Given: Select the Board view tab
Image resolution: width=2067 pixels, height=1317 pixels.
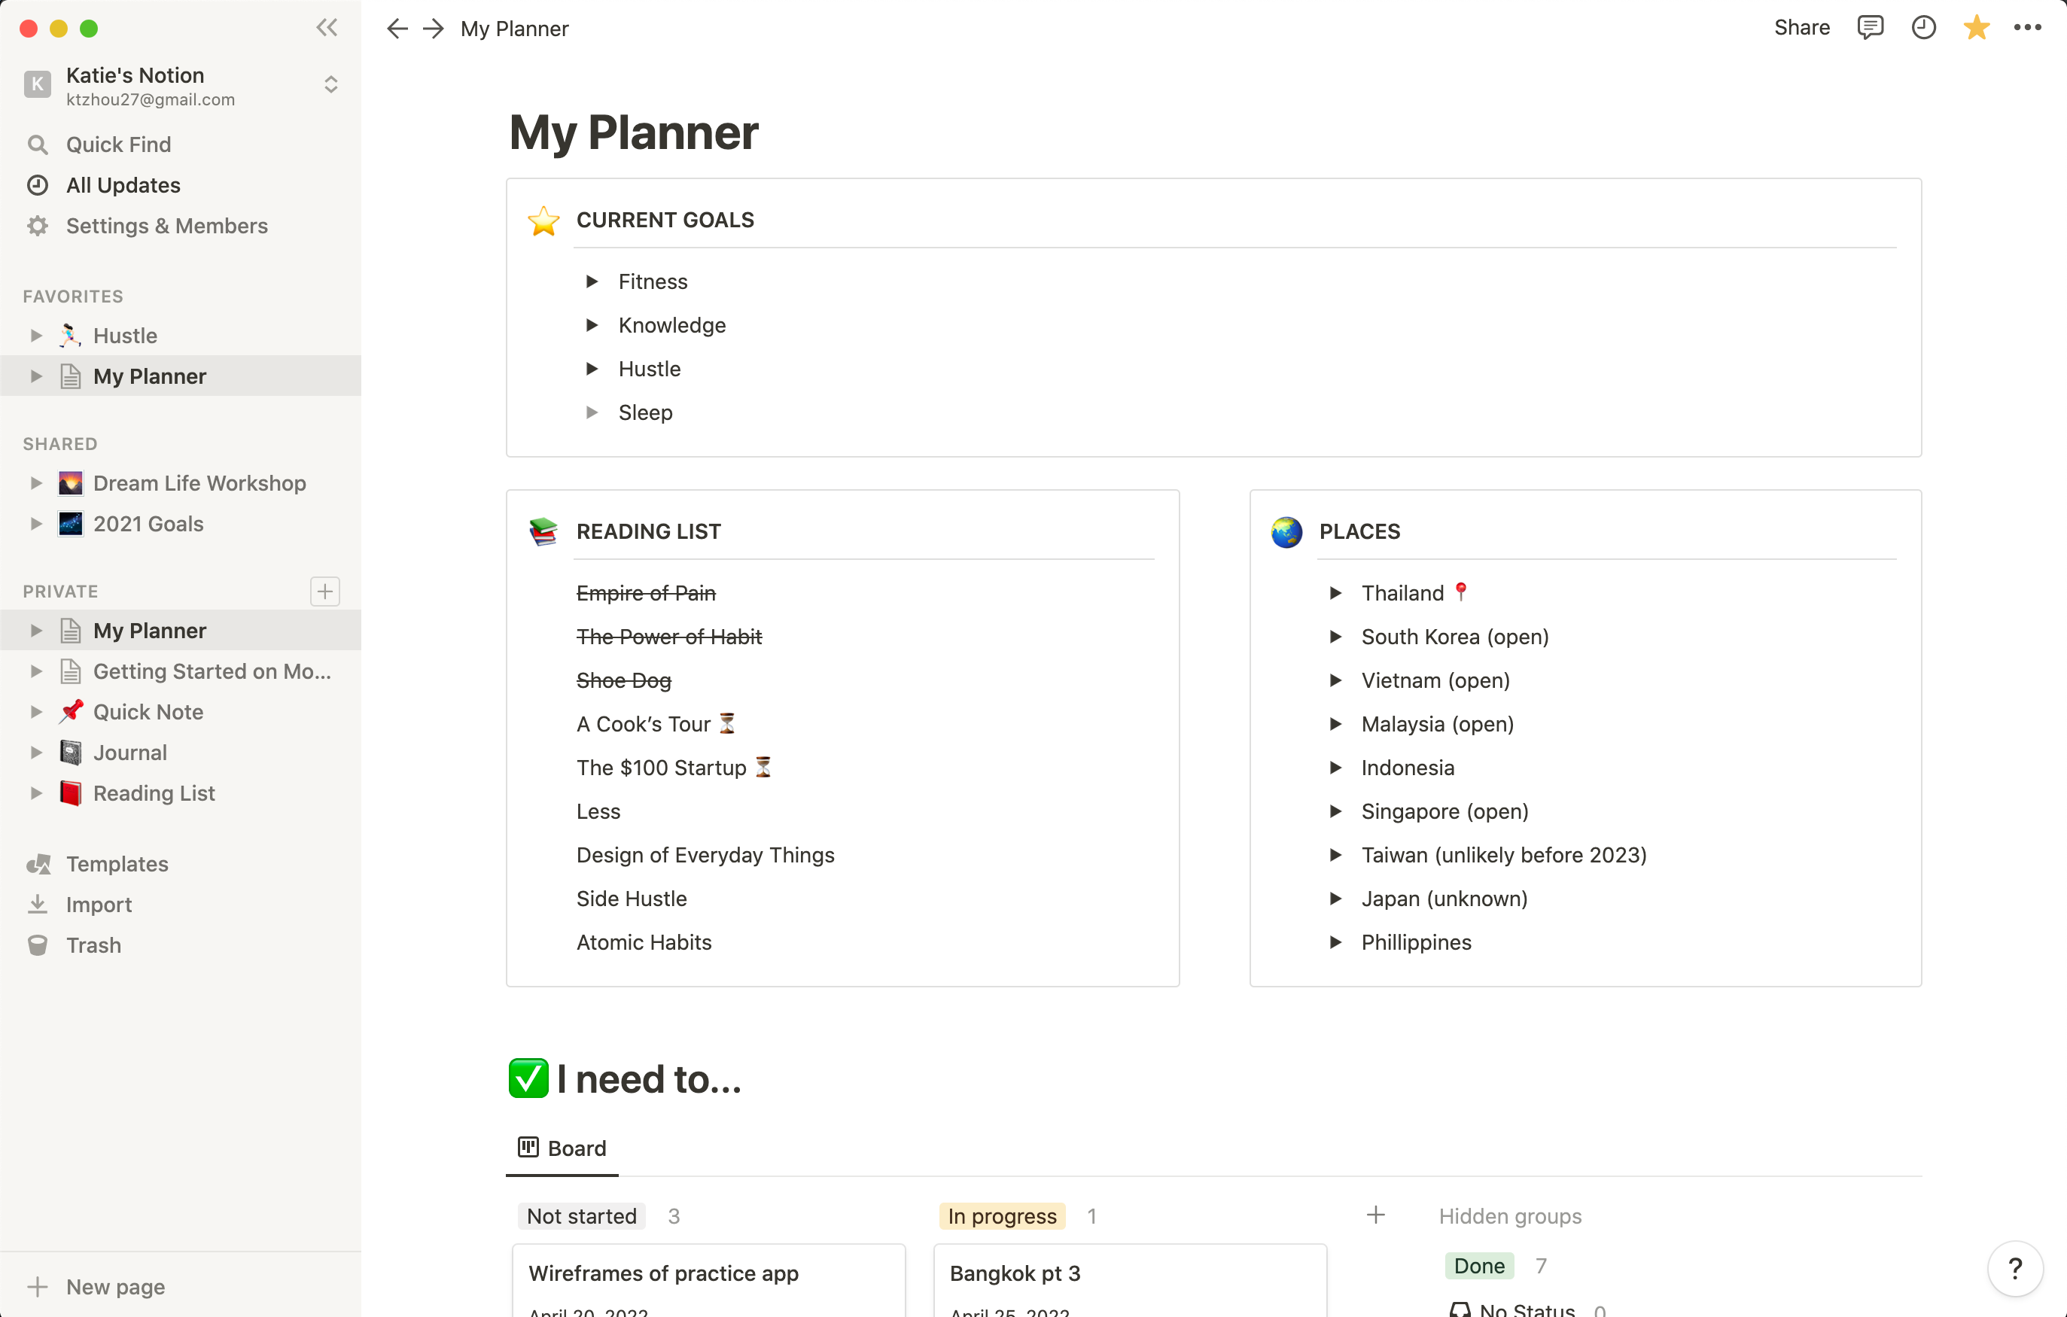Looking at the screenshot, I should [562, 1148].
